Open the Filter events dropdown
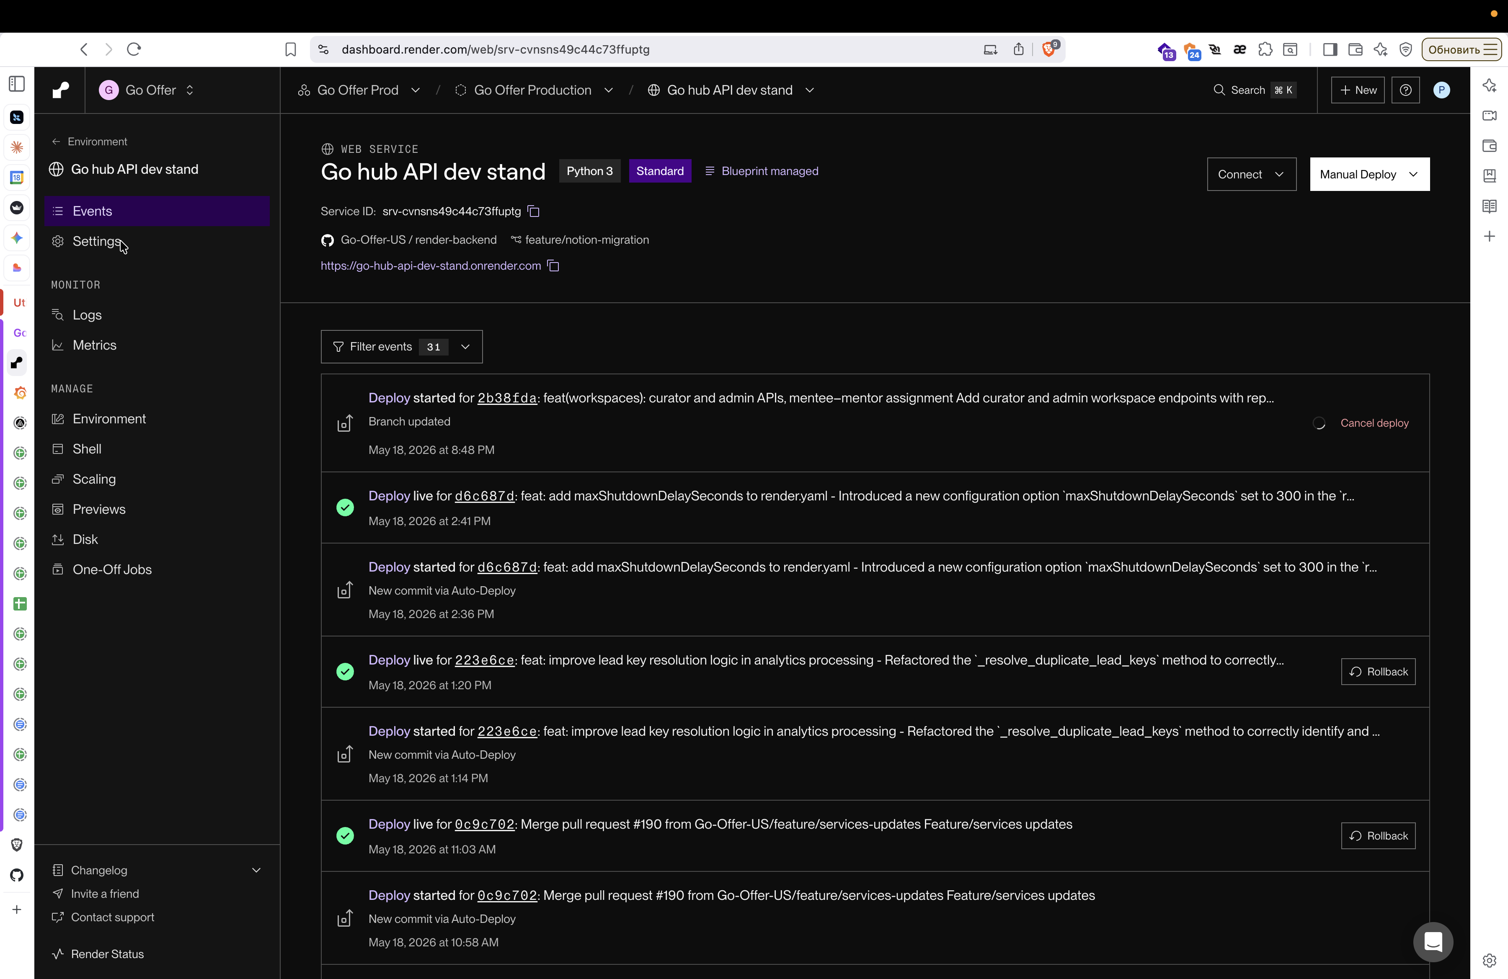This screenshot has height=979, width=1508. click(402, 347)
